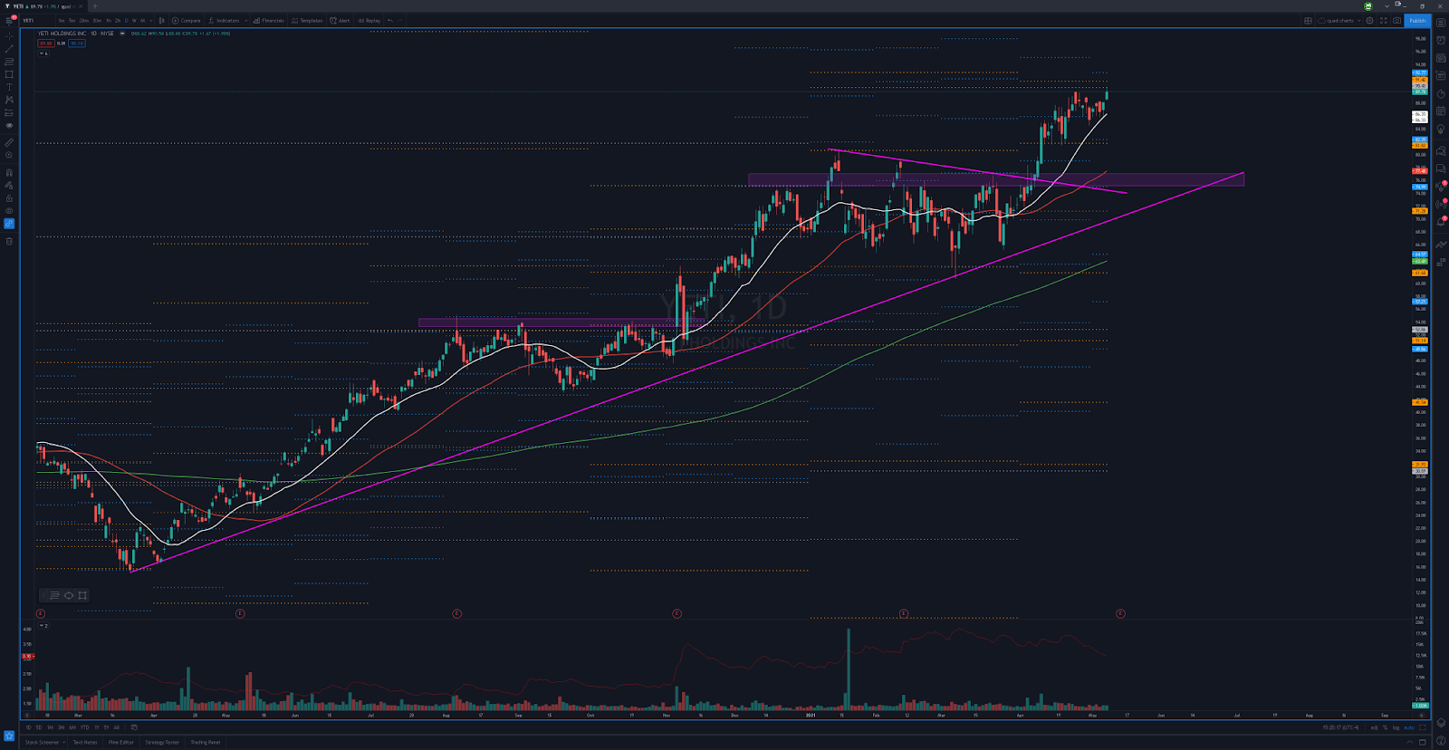Open the watchlist panel in right sidebar
1449x750 pixels.
click(x=1441, y=23)
